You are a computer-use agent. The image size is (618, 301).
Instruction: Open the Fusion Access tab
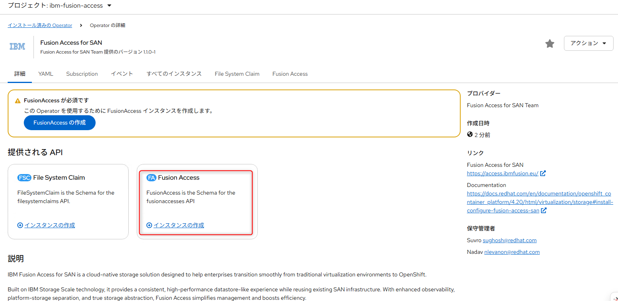point(290,74)
